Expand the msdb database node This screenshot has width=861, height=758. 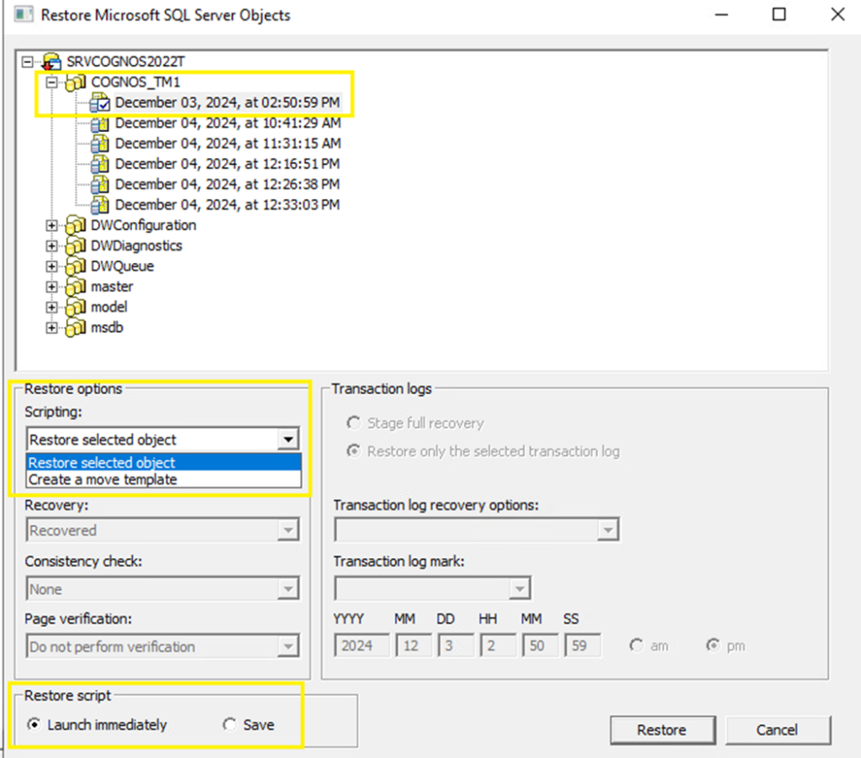51,328
